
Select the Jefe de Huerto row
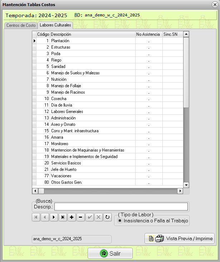pos(108,169)
